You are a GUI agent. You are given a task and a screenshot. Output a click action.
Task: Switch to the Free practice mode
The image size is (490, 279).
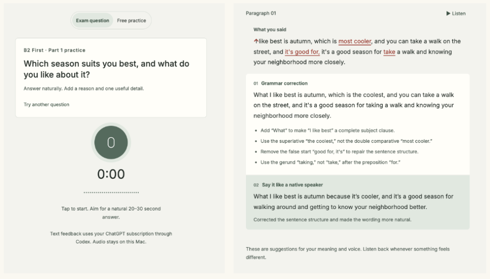[132, 21]
